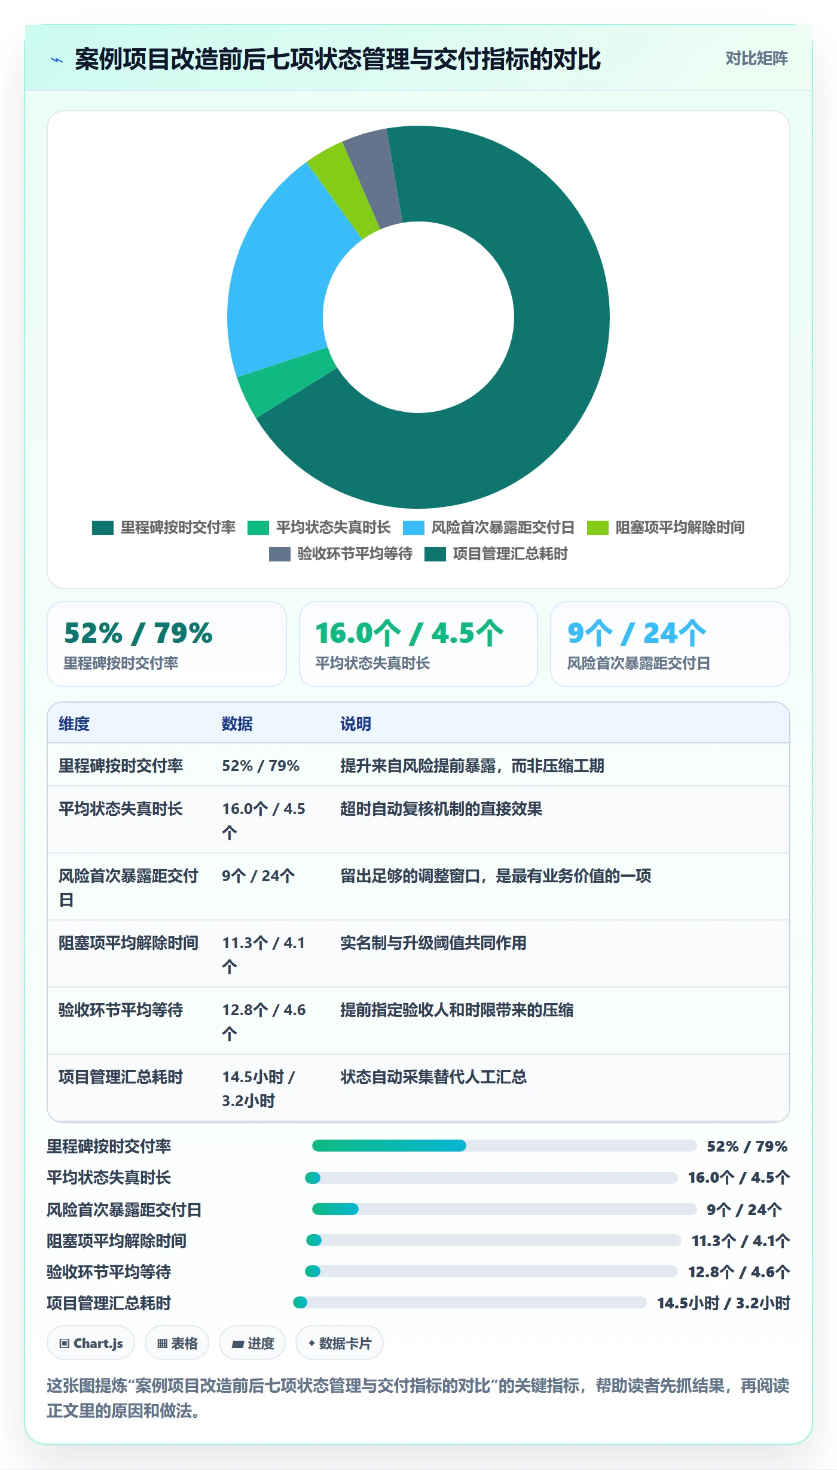The image size is (837, 1470).
Task: Toggle legend swatch for 风险首次暴露距交付日
Action: pos(414,528)
